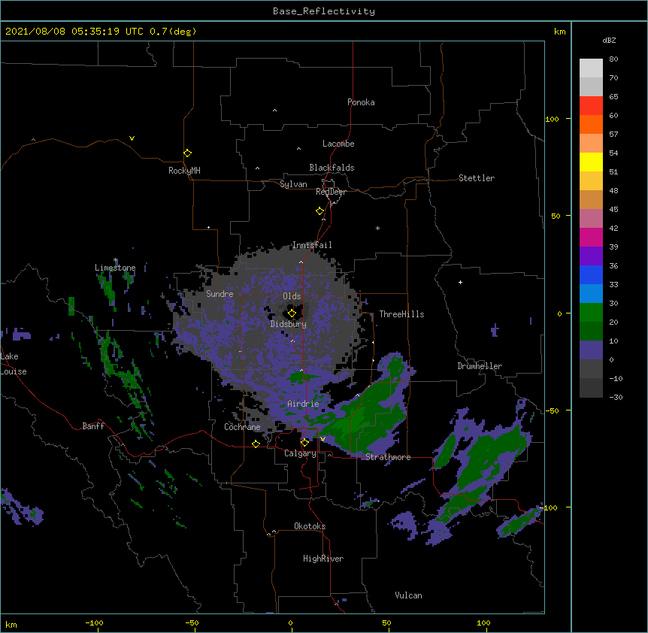Image resolution: width=648 pixels, height=633 pixels.
Task: Click the km unit label at top right
Action: (560, 32)
